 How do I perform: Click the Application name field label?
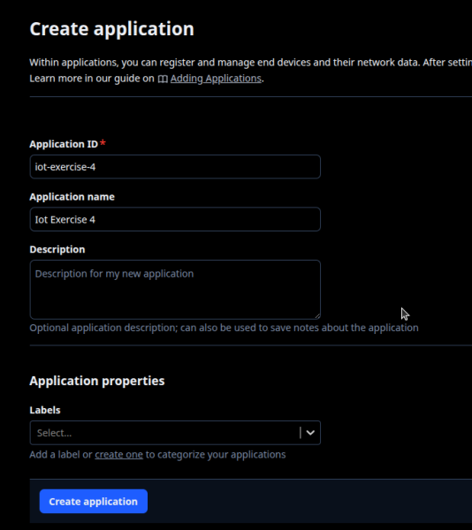pos(72,197)
